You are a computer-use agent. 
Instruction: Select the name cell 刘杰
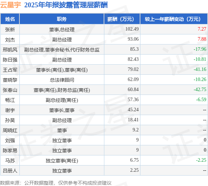(x=10, y=40)
